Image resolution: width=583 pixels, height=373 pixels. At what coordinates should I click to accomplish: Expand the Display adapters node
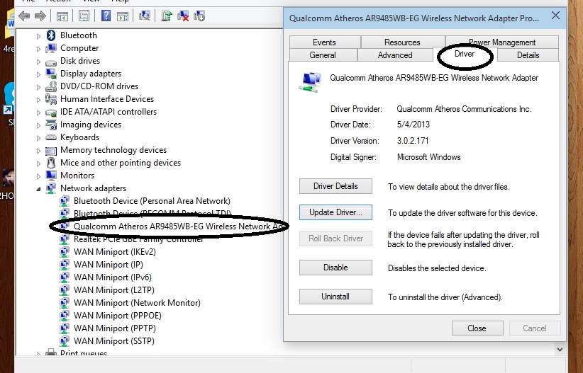coord(38,74)
